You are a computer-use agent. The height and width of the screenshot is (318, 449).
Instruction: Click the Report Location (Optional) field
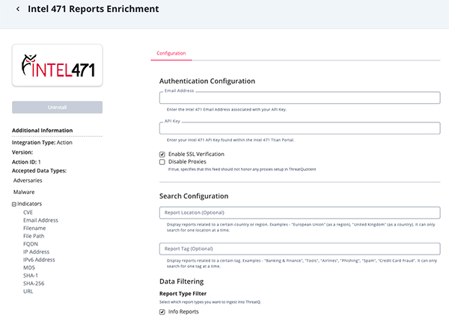(299, 213)
